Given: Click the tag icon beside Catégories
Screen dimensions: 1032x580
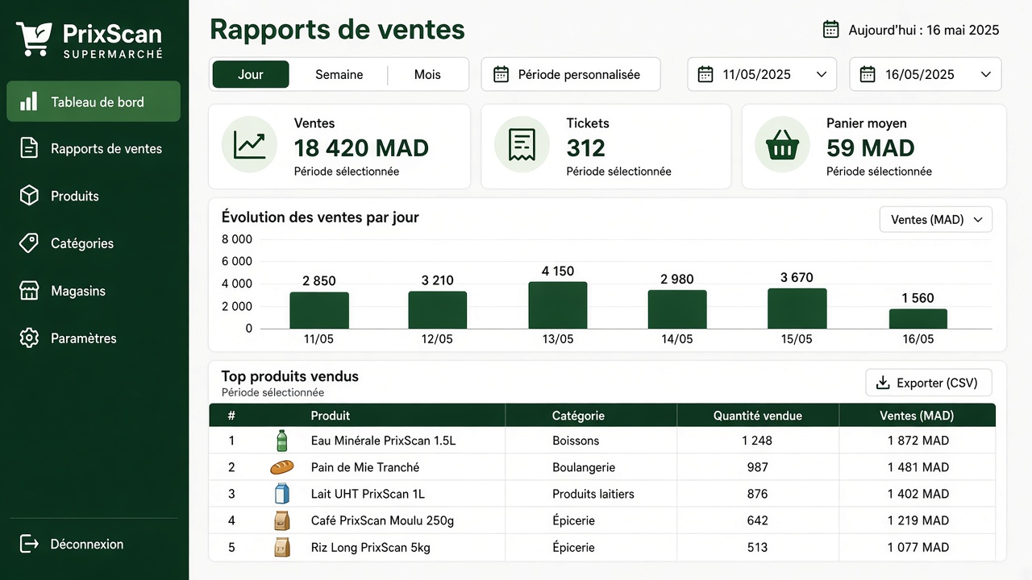Looking at the screenshot, I should tap(29, 243).
